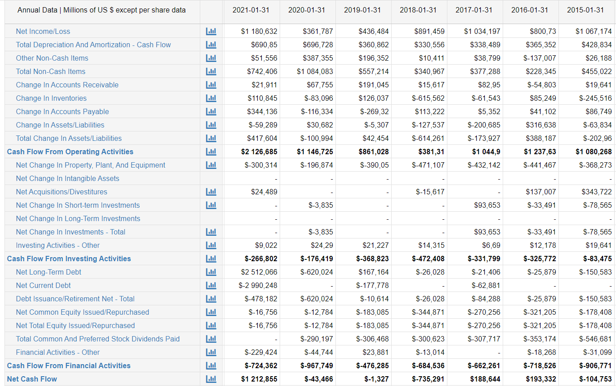
Task: Open the Change In Accounts Payable chart
Action: point(211,111)
